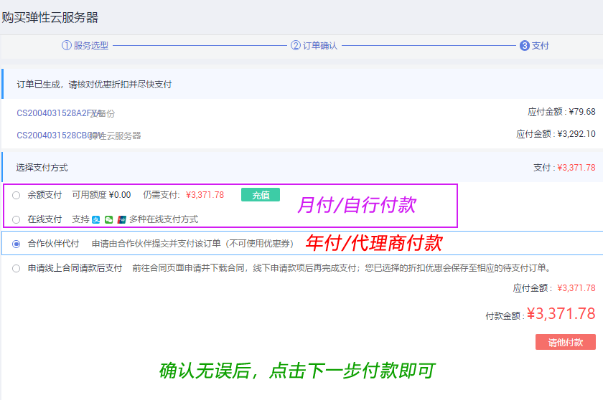Click the green 充值 button

(x=260, y=195)
